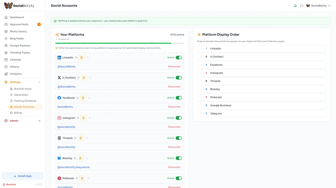Click the sparkle button next to LinkedIn

pyautogui.click(x=81, y=57)
